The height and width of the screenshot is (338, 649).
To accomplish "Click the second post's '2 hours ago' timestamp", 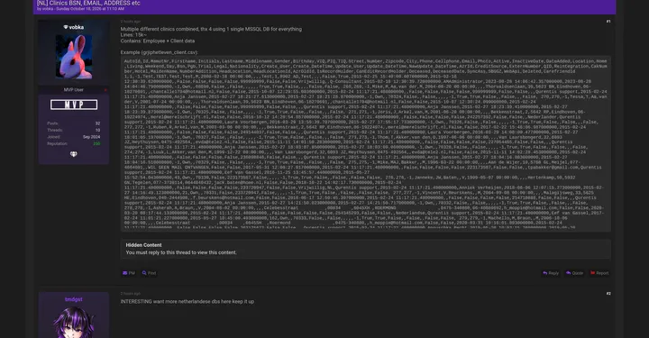I will 131,294.
